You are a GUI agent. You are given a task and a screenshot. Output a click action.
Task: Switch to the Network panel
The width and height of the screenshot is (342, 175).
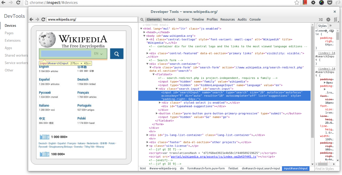pyautogui.click(x=169, y=19)
